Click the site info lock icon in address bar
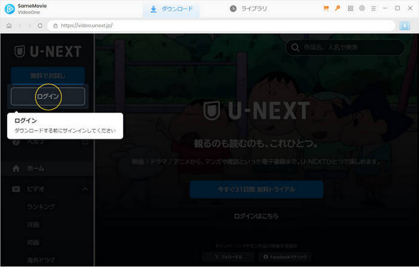The image size is (419, 267). click(55, 26)
